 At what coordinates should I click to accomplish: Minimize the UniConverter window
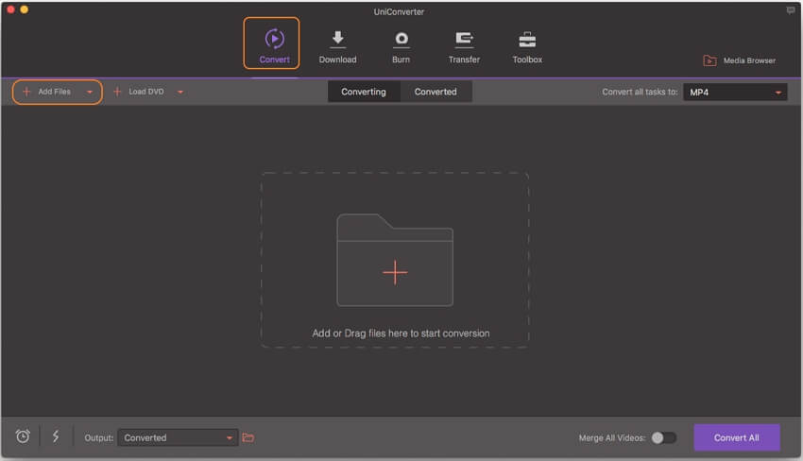(x=24, y=9)
